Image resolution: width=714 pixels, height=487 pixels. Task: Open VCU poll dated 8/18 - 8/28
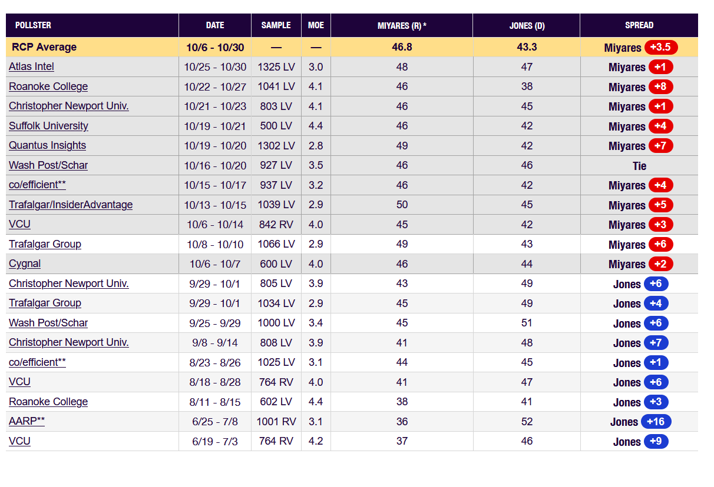19,382
